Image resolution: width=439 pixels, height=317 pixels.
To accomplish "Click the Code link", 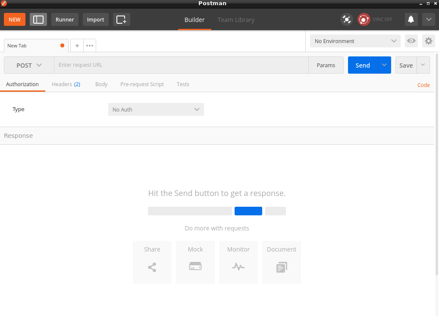I will click(x=423, y=85).
